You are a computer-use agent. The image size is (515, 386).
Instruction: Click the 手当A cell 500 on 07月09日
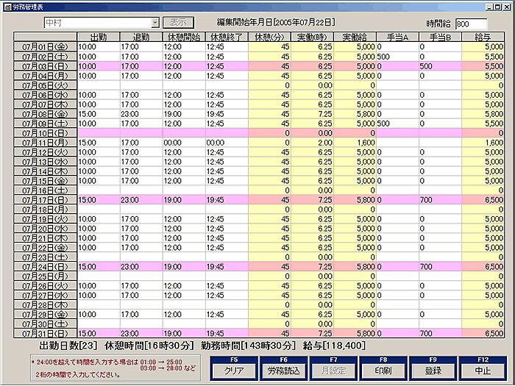[x=398, y=123]
